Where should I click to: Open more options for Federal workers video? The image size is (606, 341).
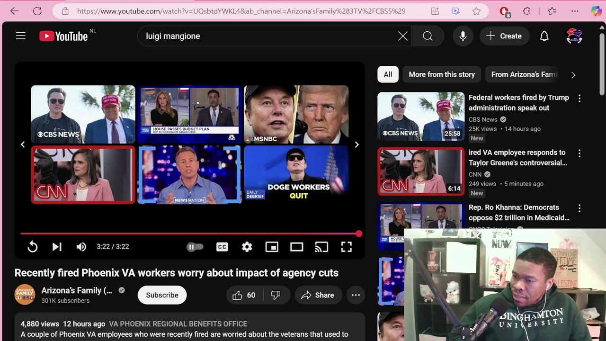coord(579,99)
